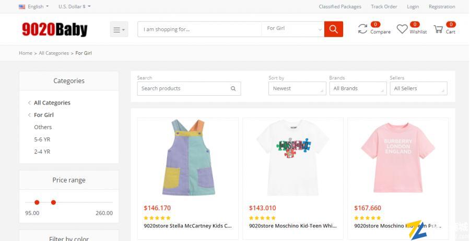This screenshot has height=241, width=470.
Task: Click the 260.00 maximum price value
Action: click(104, 213)
